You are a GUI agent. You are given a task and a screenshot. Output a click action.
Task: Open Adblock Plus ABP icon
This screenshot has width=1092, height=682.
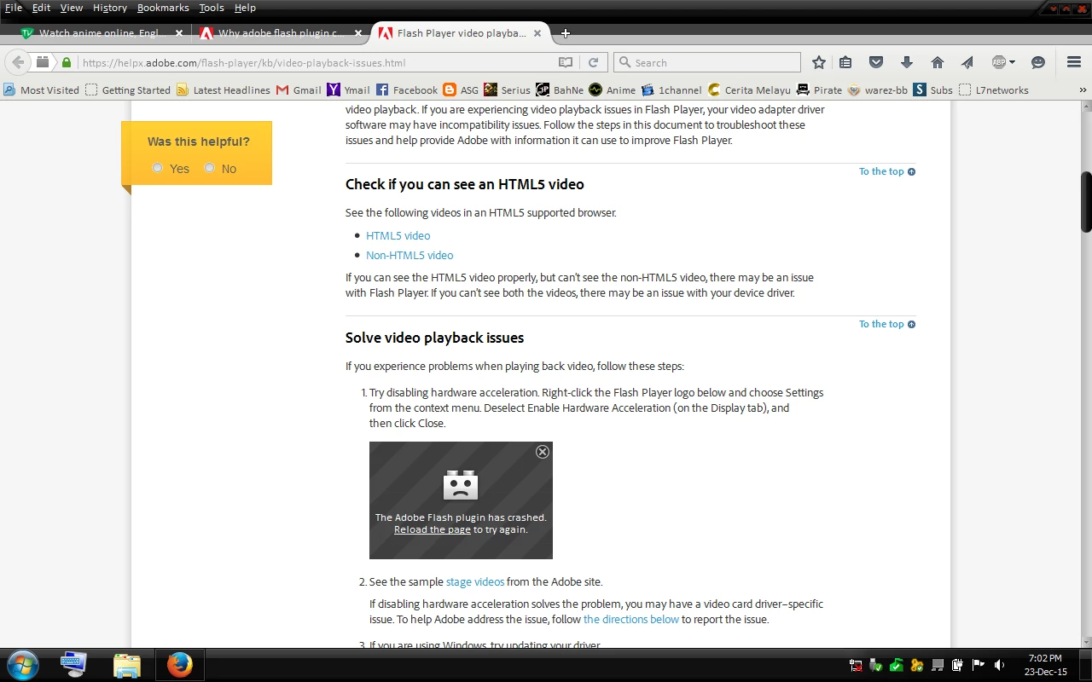999,62
